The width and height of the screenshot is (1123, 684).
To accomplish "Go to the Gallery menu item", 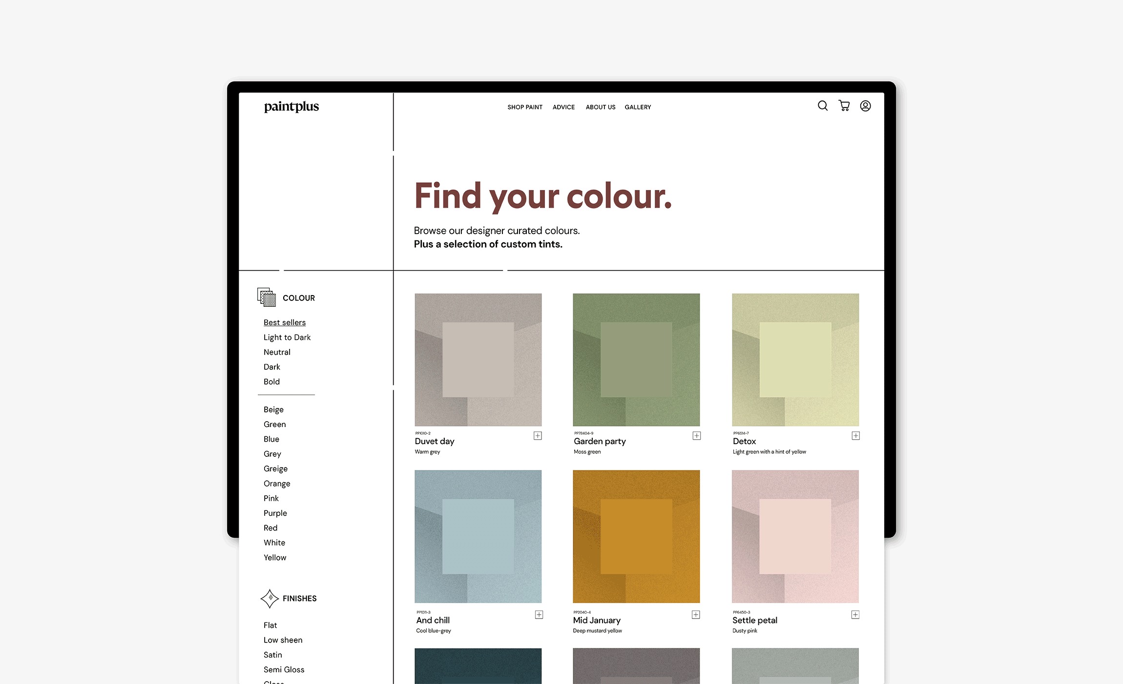I will coord(638,107).
